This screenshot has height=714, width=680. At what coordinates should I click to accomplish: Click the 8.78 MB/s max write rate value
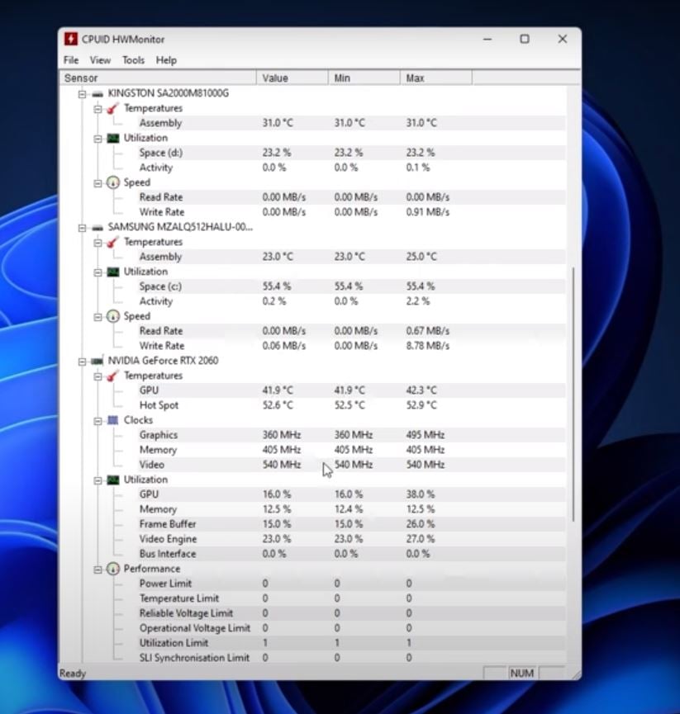pos(427,346)
